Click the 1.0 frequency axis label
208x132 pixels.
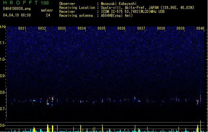point(3,59)
